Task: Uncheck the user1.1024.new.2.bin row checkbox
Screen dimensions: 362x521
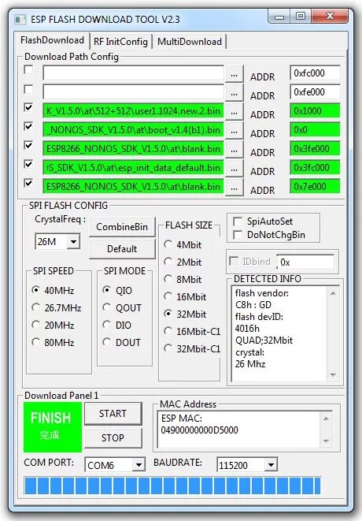Action: pyautogui.click(x=28, y=108)
